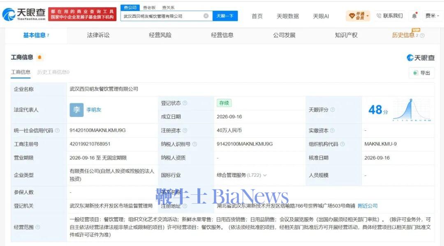Switch to the 知识产权 tab
This screenshot has height=246, width=444.
click(346, 35)
